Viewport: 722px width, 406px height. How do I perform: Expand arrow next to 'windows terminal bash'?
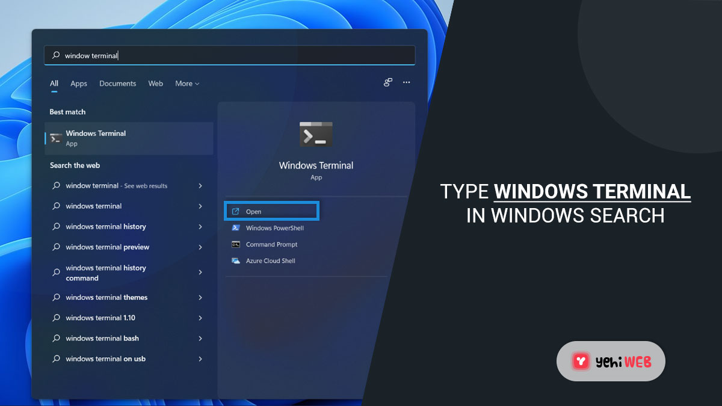[200, 339]
